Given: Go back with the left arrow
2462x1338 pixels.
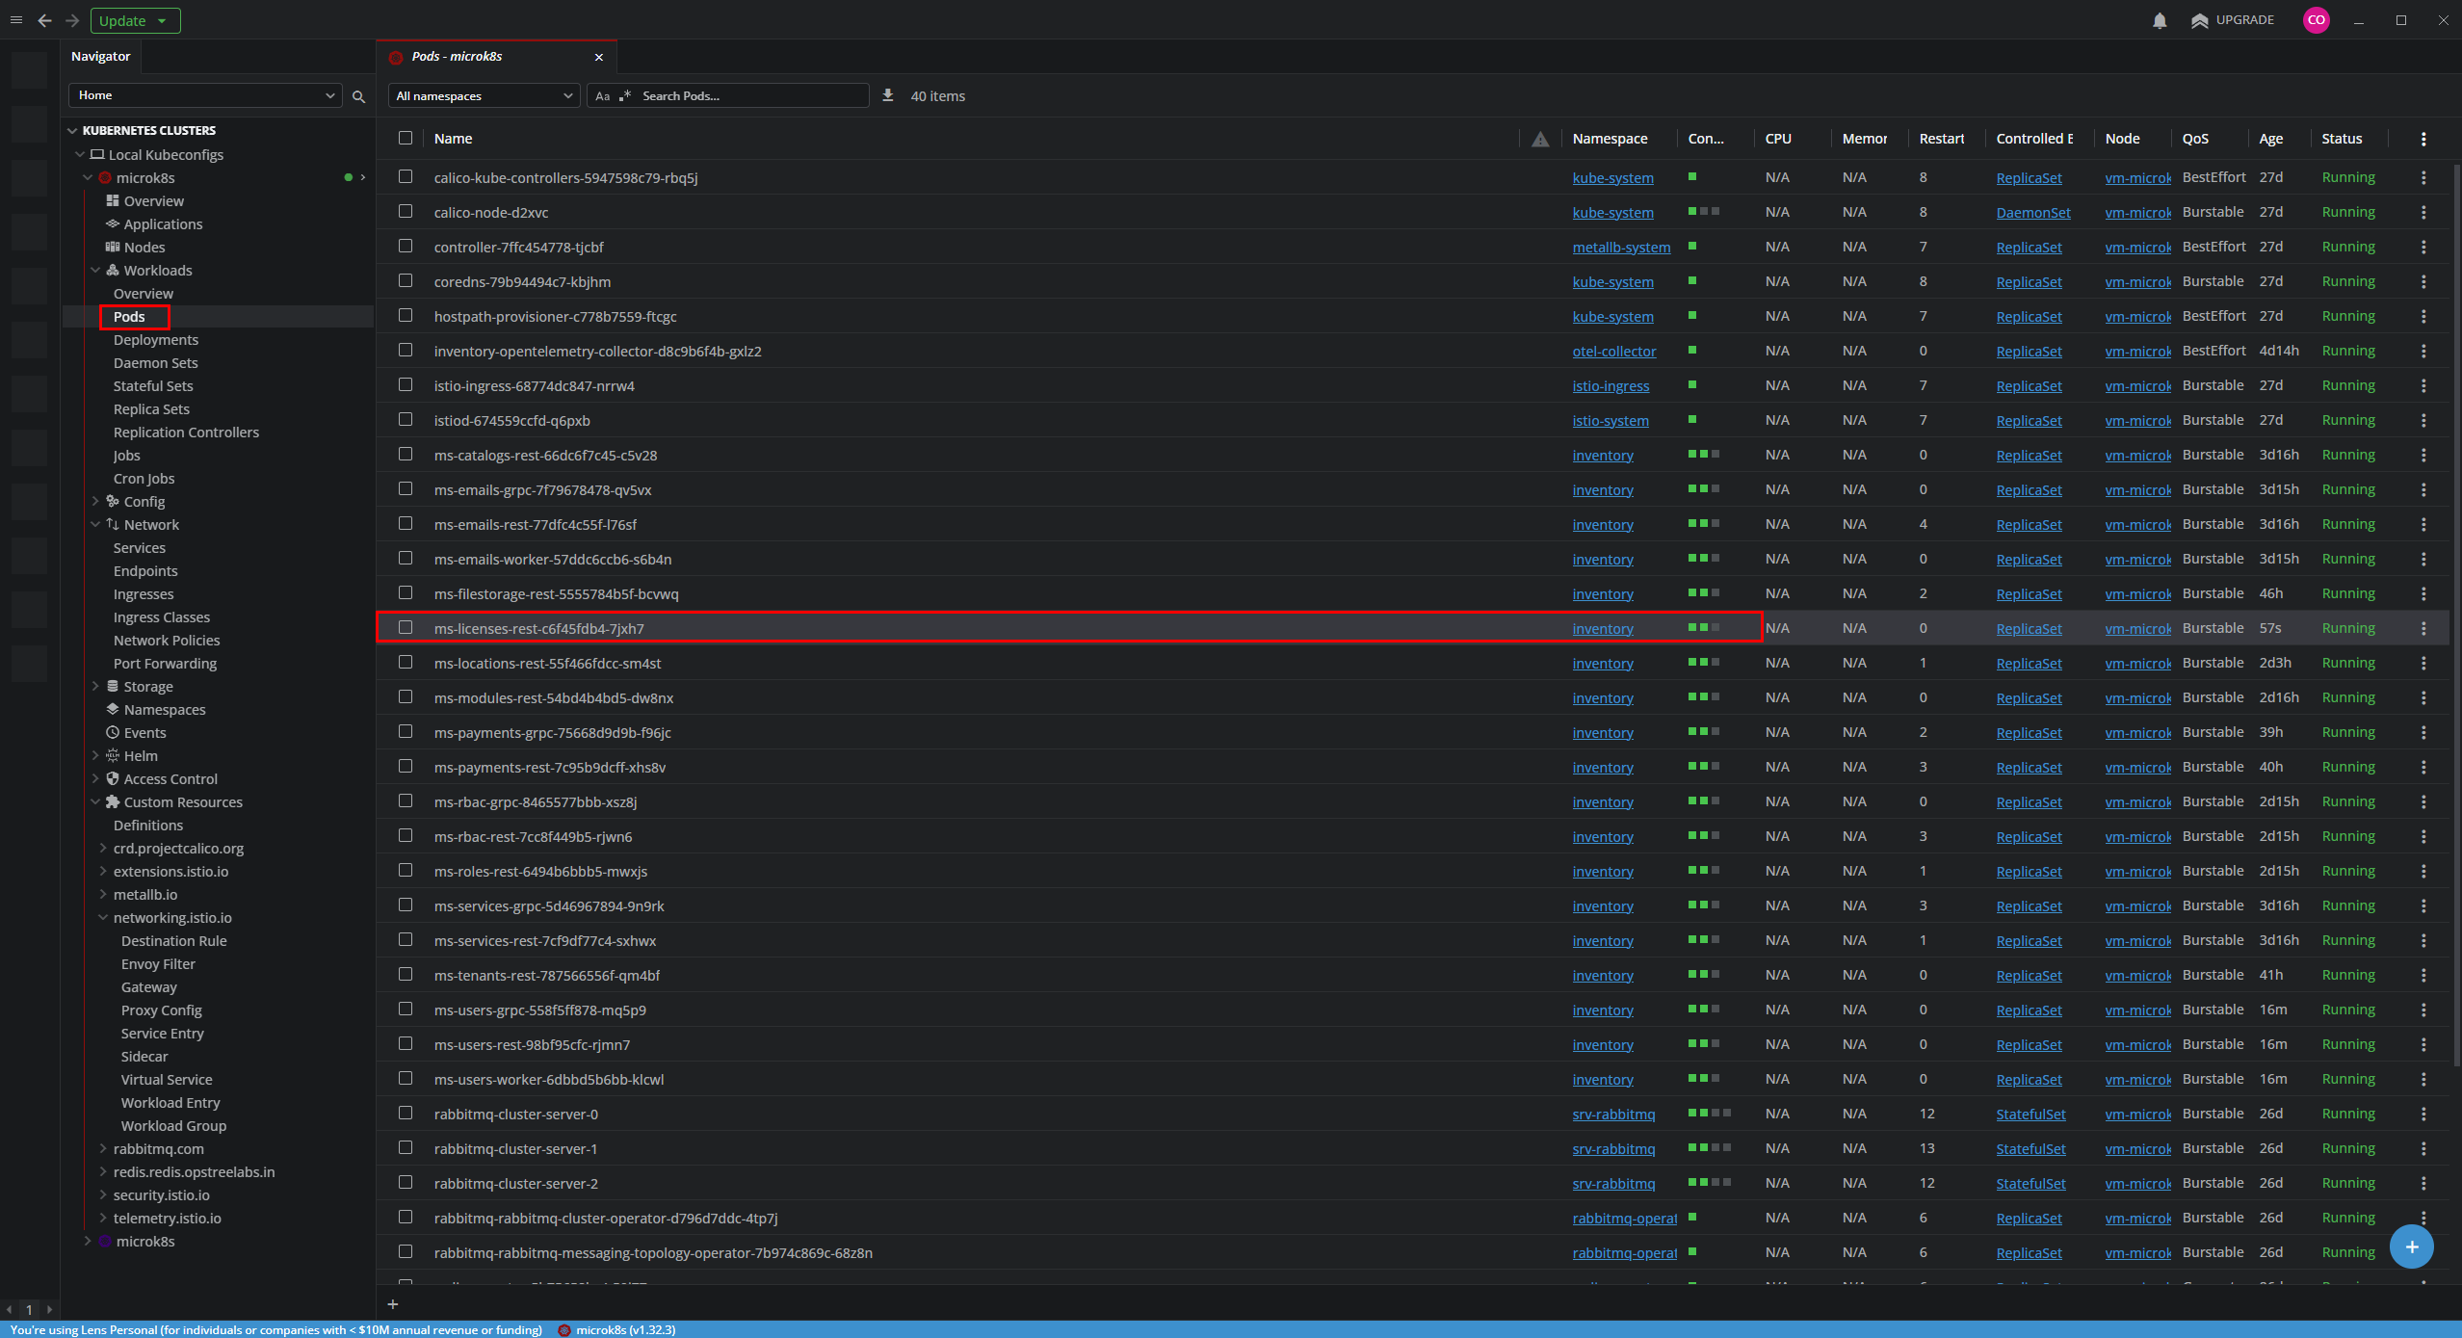Looking at the screenshot, I should point(44,20).
